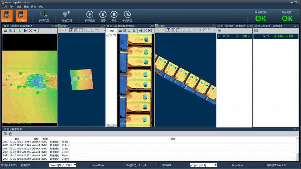The height and width of the screenshot is (169, 301).
Task: Float the controller A height image panel
Action: pos(53,26)
